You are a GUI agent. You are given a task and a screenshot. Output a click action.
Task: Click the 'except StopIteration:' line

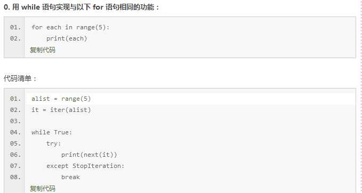85,166
